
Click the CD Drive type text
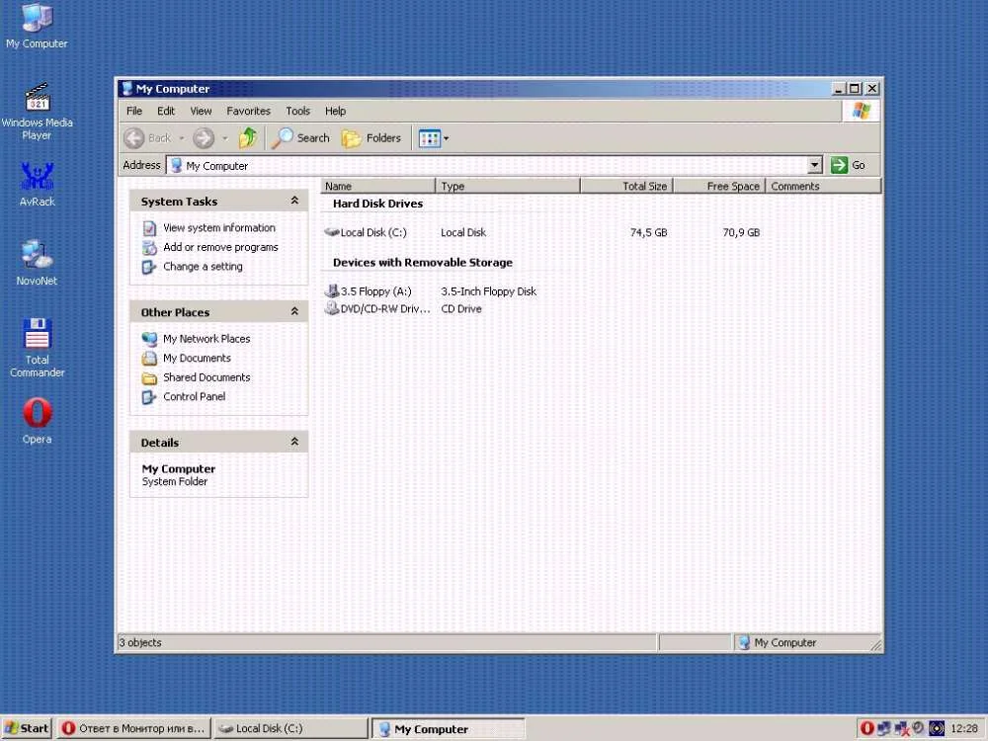(x=461, y=308)
